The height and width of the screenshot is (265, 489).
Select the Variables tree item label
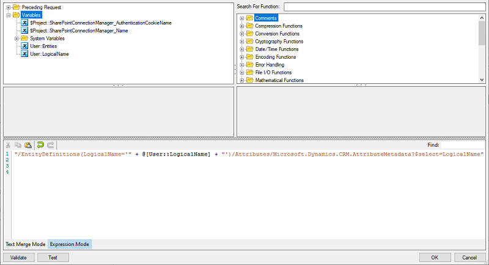click(31, 15)
